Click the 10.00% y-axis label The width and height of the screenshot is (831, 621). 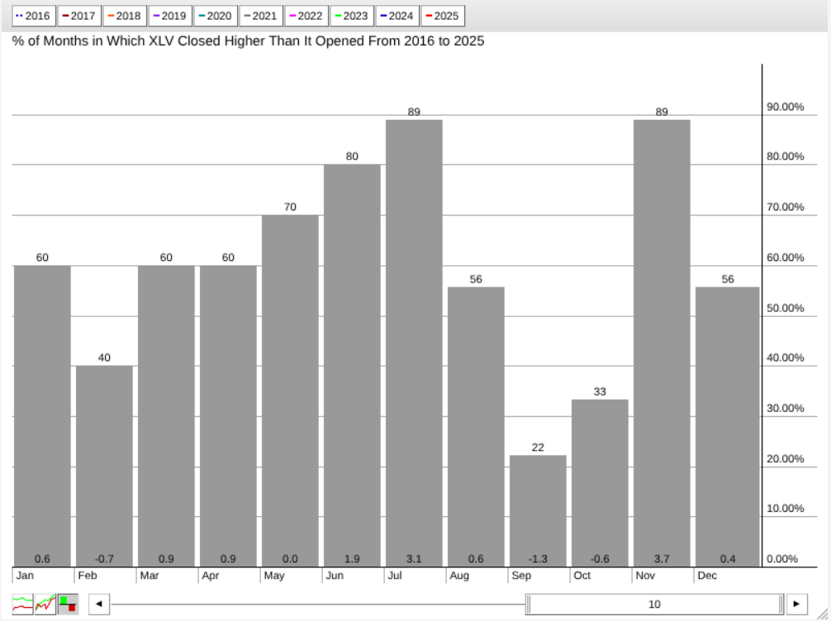[x=786, y=509]
